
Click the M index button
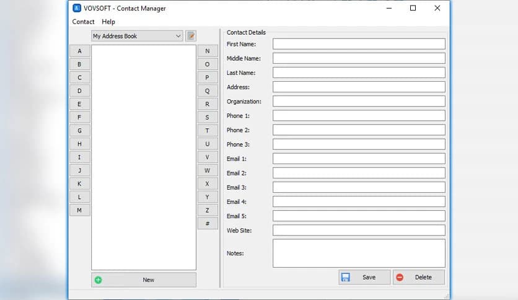[x=79, y=210]
